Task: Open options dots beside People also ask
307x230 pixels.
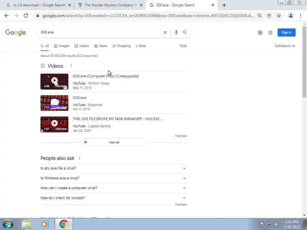Action: coord(79,158)
